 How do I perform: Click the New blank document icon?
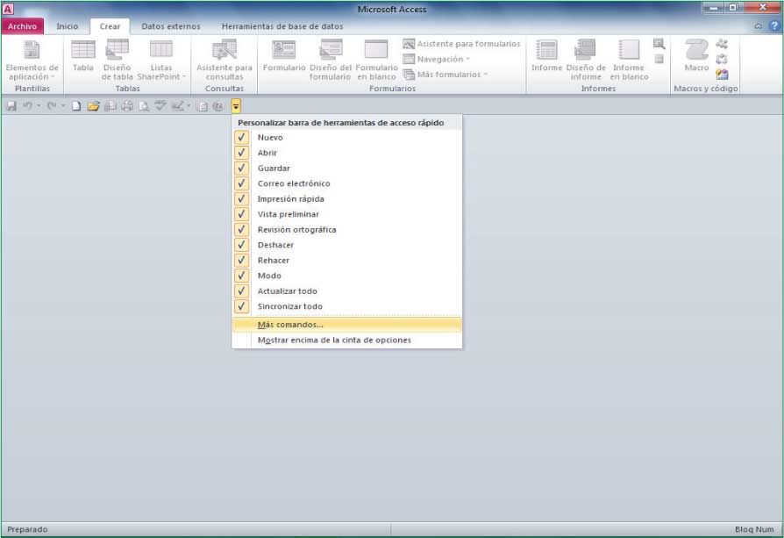[76, 106]
